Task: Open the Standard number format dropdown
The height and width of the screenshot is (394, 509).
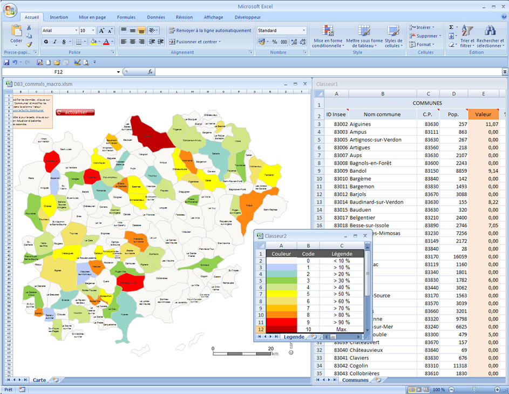Action: 304,31
